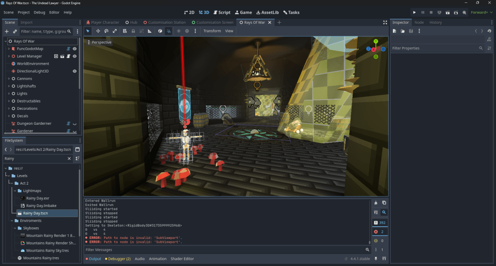The image size is (496, 266).
Task: Switch to the Script workspace
Action: (x=221, y=12)
